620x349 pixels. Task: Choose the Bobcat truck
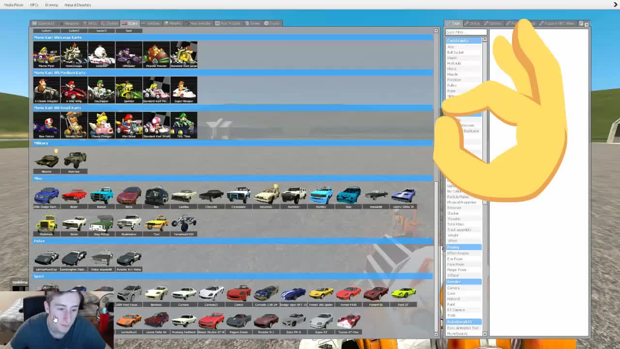tap(101, 196)
